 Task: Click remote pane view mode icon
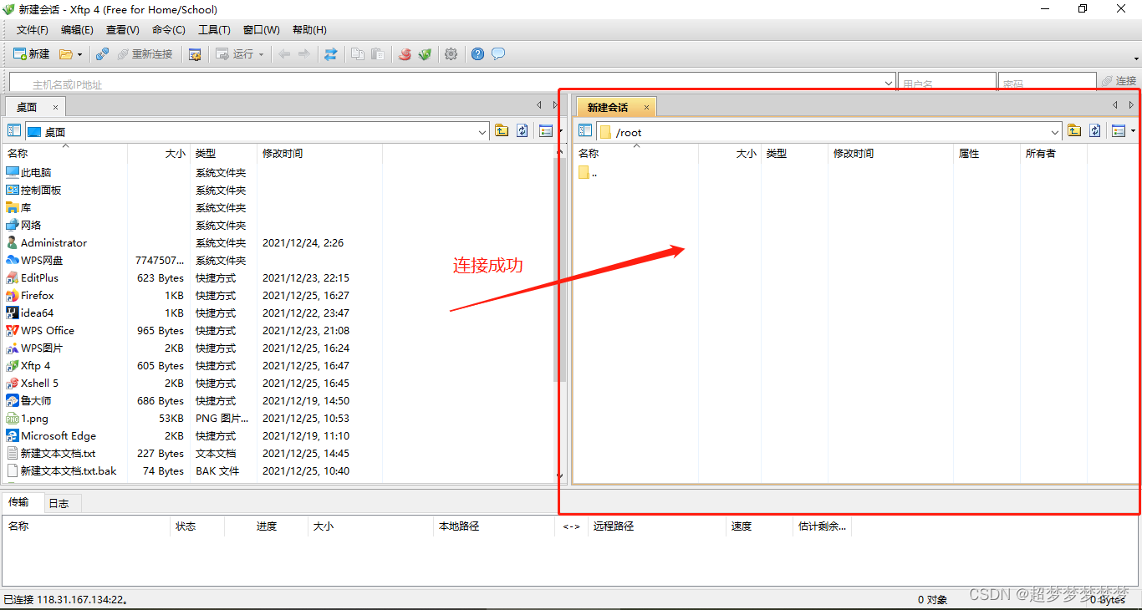(x=1119, y=131)
